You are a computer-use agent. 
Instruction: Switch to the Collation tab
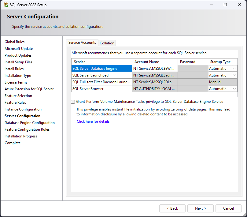click(107, 43)
